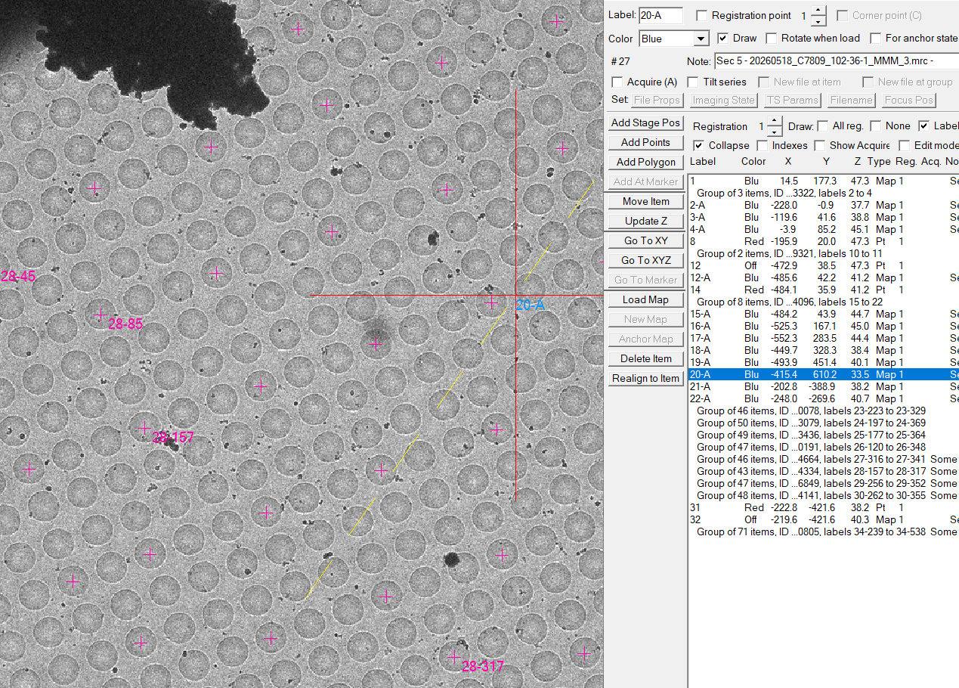Expand group of 71 items labels 34-239 to 34-538
Viewport: 959px width, 688px height.
pos(824,531)
